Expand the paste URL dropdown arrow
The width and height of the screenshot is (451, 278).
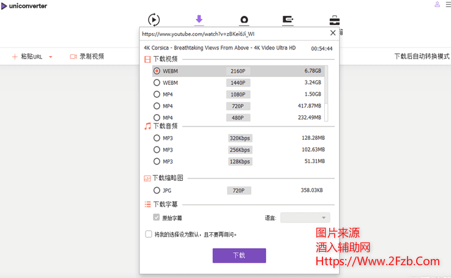51,57
